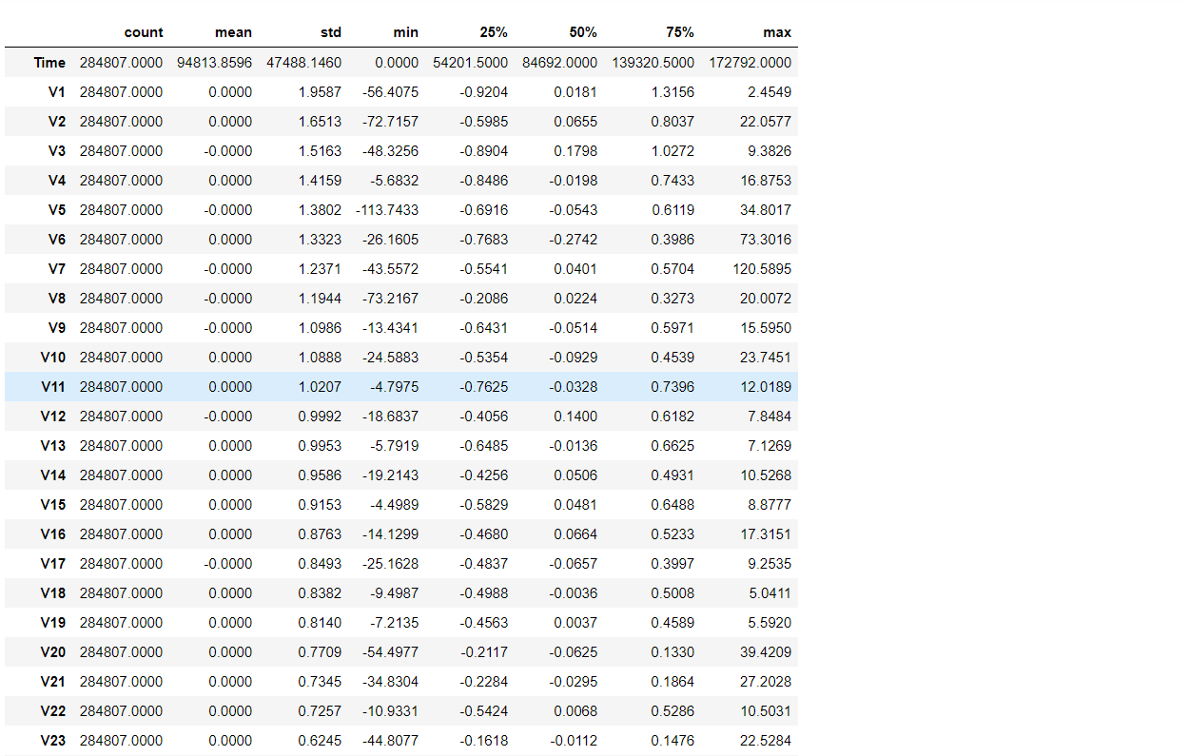Select the V10 row label
The image size is (1189, 756).
53,358
